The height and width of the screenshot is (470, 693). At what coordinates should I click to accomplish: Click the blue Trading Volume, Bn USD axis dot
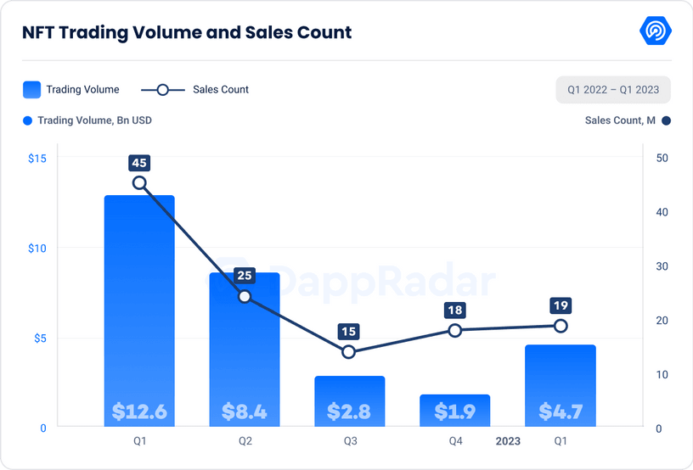[x=28, y=120]
